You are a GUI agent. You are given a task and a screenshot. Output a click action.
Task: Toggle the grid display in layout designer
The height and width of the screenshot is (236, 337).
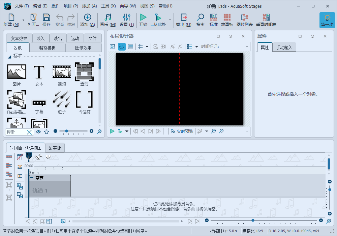pyautogui.click(x=140, y=47)
